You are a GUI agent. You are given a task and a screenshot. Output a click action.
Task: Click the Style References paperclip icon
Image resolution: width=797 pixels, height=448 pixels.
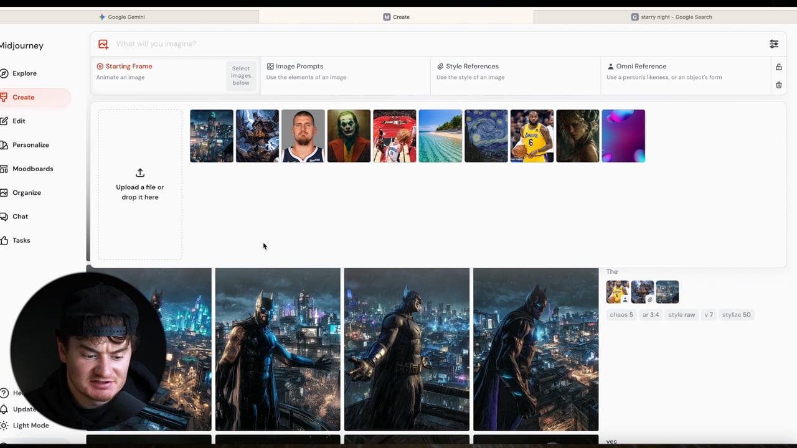point(440,66)
